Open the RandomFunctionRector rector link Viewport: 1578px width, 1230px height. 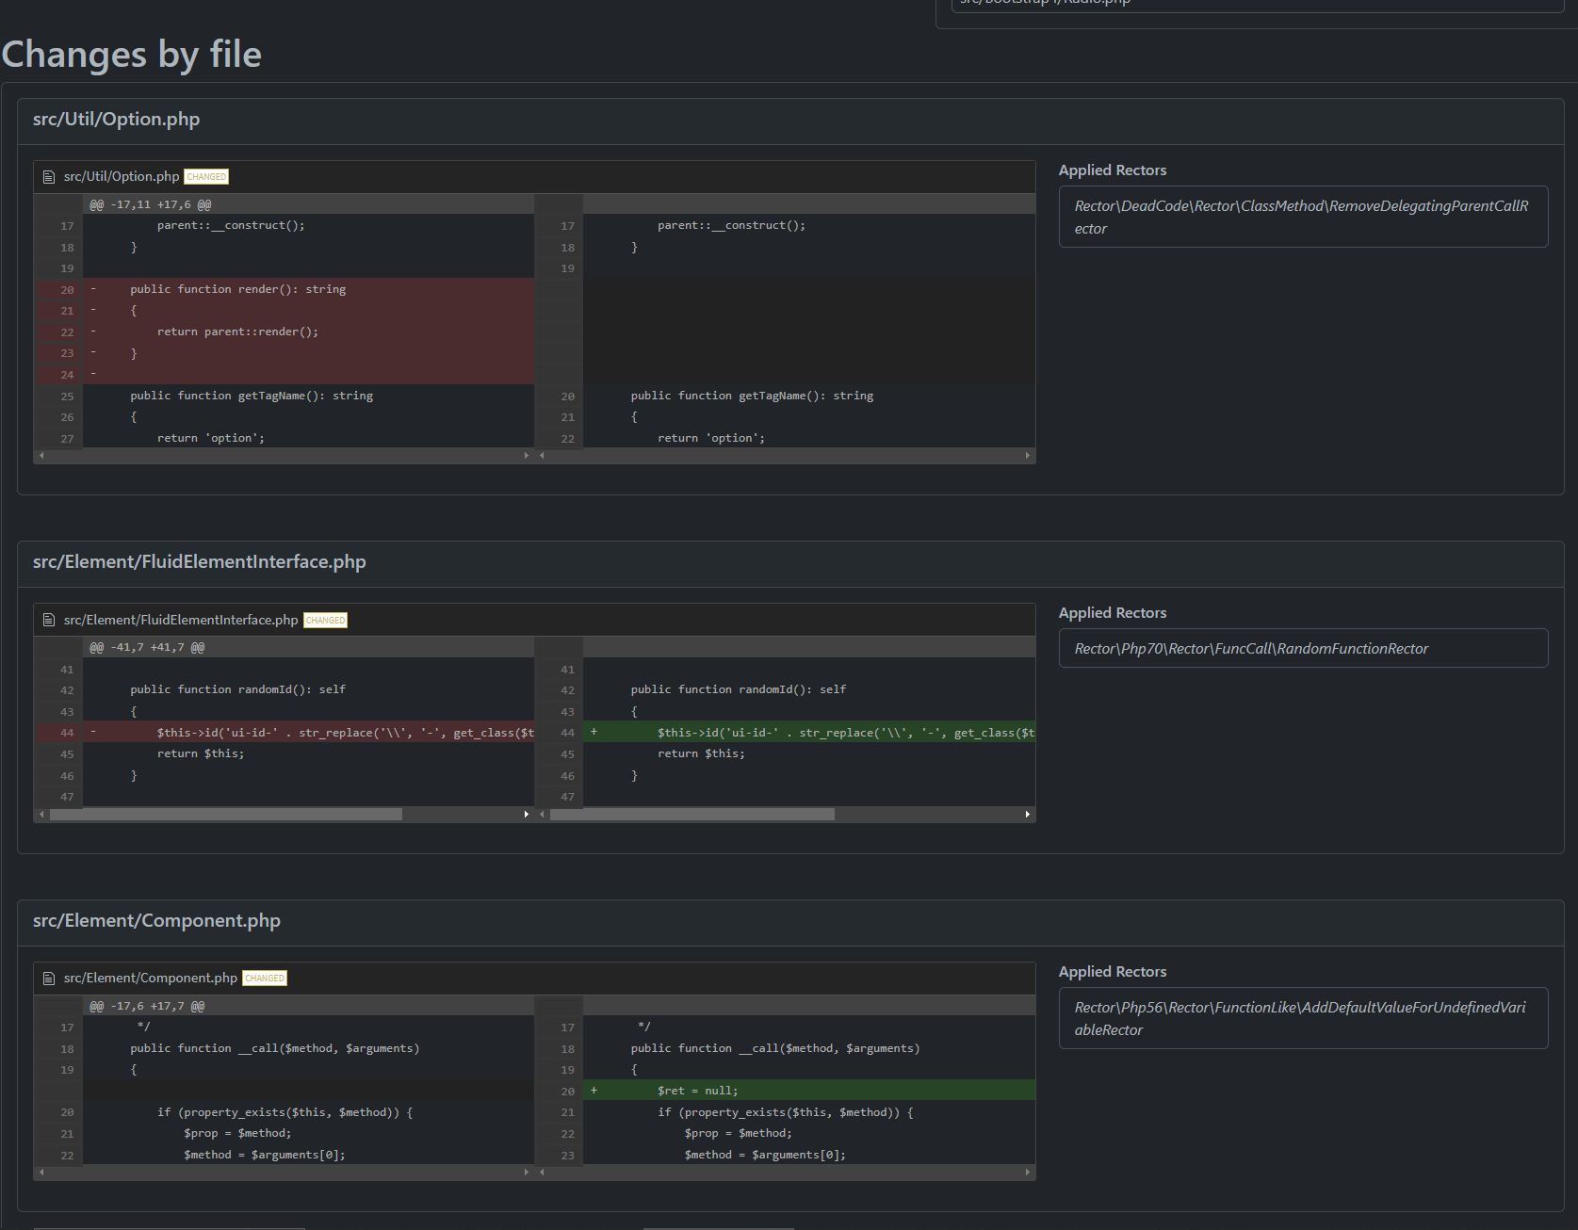[x=1303, y=648]
